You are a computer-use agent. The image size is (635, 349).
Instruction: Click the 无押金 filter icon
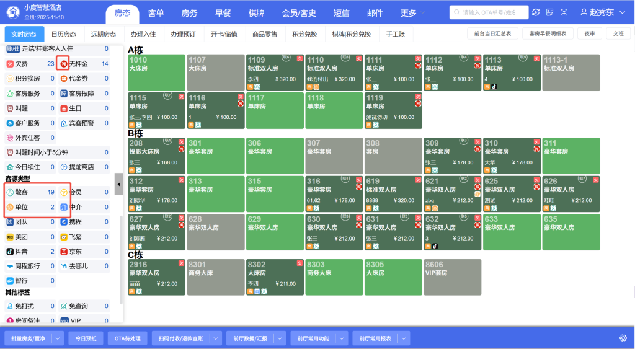64,64
